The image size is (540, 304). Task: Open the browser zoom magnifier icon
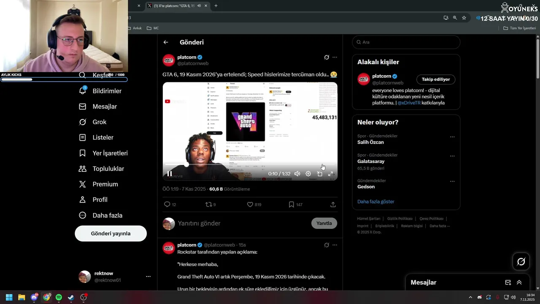coord(455,18)
